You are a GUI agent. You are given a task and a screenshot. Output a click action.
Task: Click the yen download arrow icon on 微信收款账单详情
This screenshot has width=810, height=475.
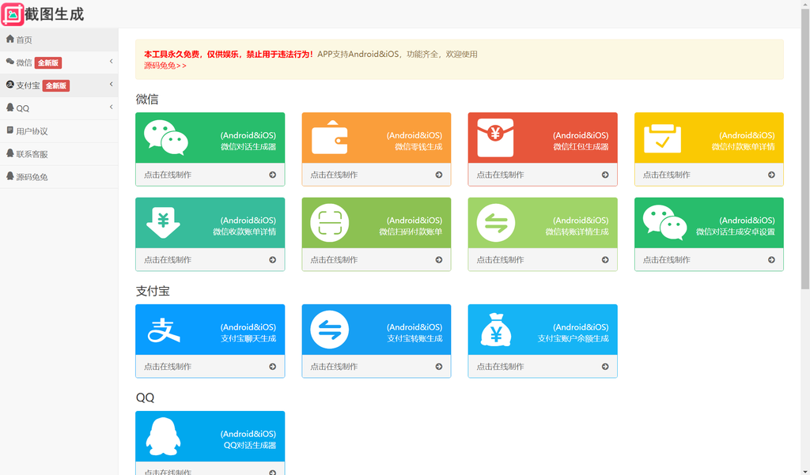(x=163, y=223)
